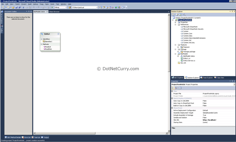Switch to the Object Browser tab
The height and width of the screenshot is (142, 236).
(54, 11)
